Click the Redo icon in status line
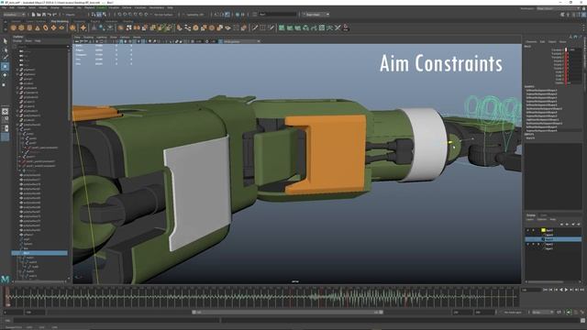Screen dimensions: 587x330 54,15
